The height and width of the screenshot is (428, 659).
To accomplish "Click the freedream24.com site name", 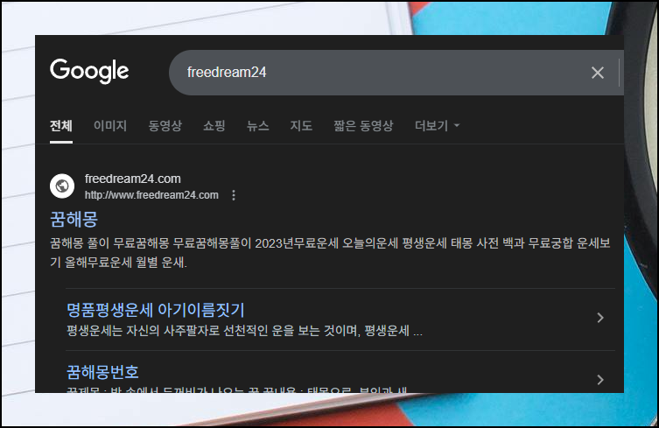I will [132, 179].
